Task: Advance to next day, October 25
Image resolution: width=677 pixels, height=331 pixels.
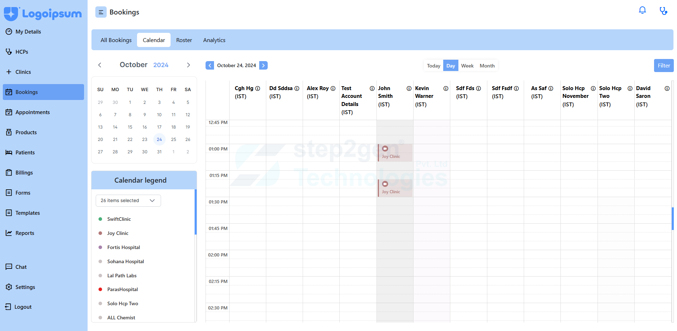Action: click(x=263, y=65)
